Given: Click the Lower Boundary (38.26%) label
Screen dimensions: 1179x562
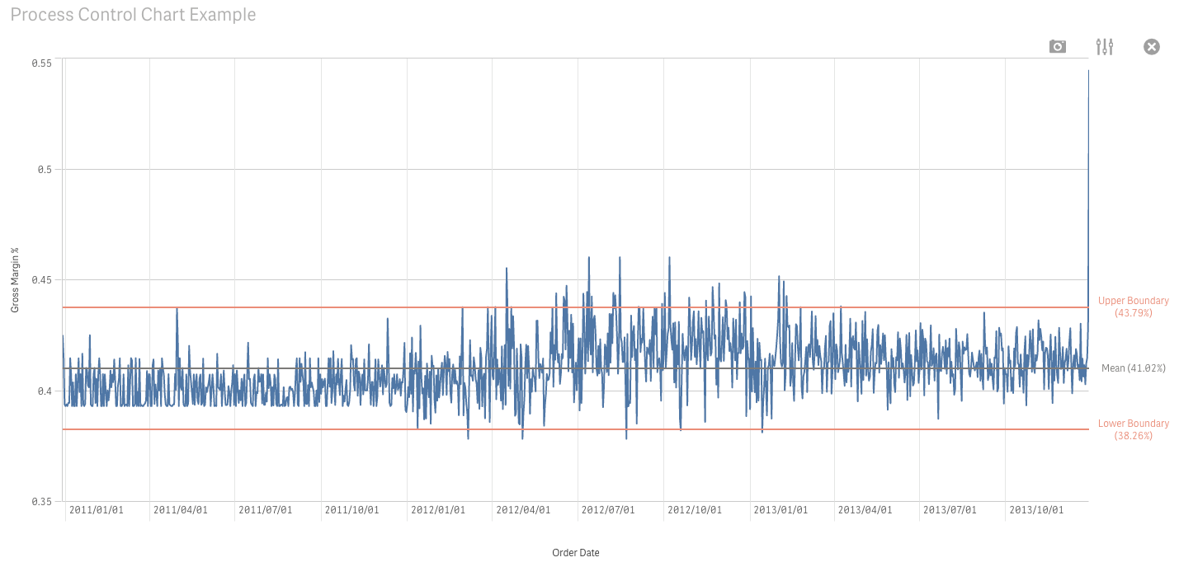Looking at the screenshot, I should [1133, 429].
